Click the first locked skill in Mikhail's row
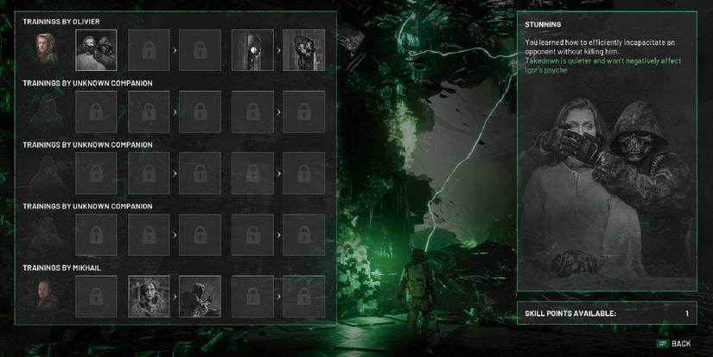The height and width of the screenshot is (357, 713). tap(96, 296)
